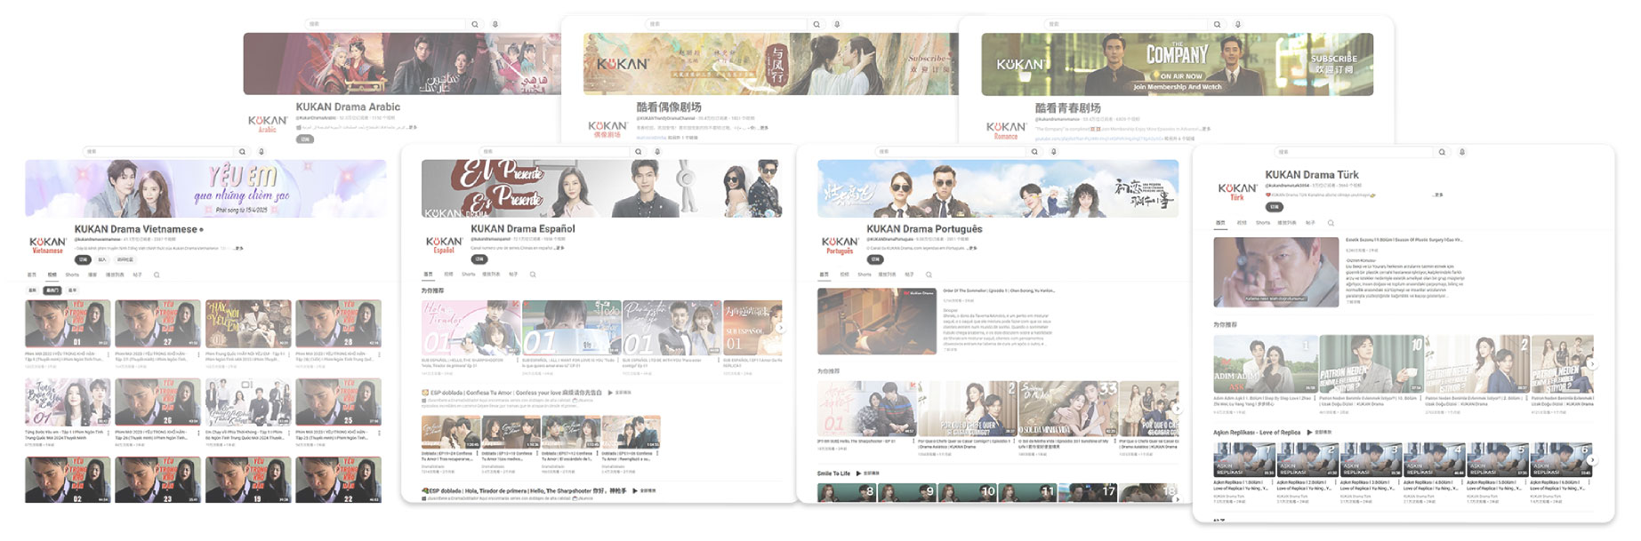Click the KUKAN Português channel avatar logo

pyautogui.click(x=840, y=245)
